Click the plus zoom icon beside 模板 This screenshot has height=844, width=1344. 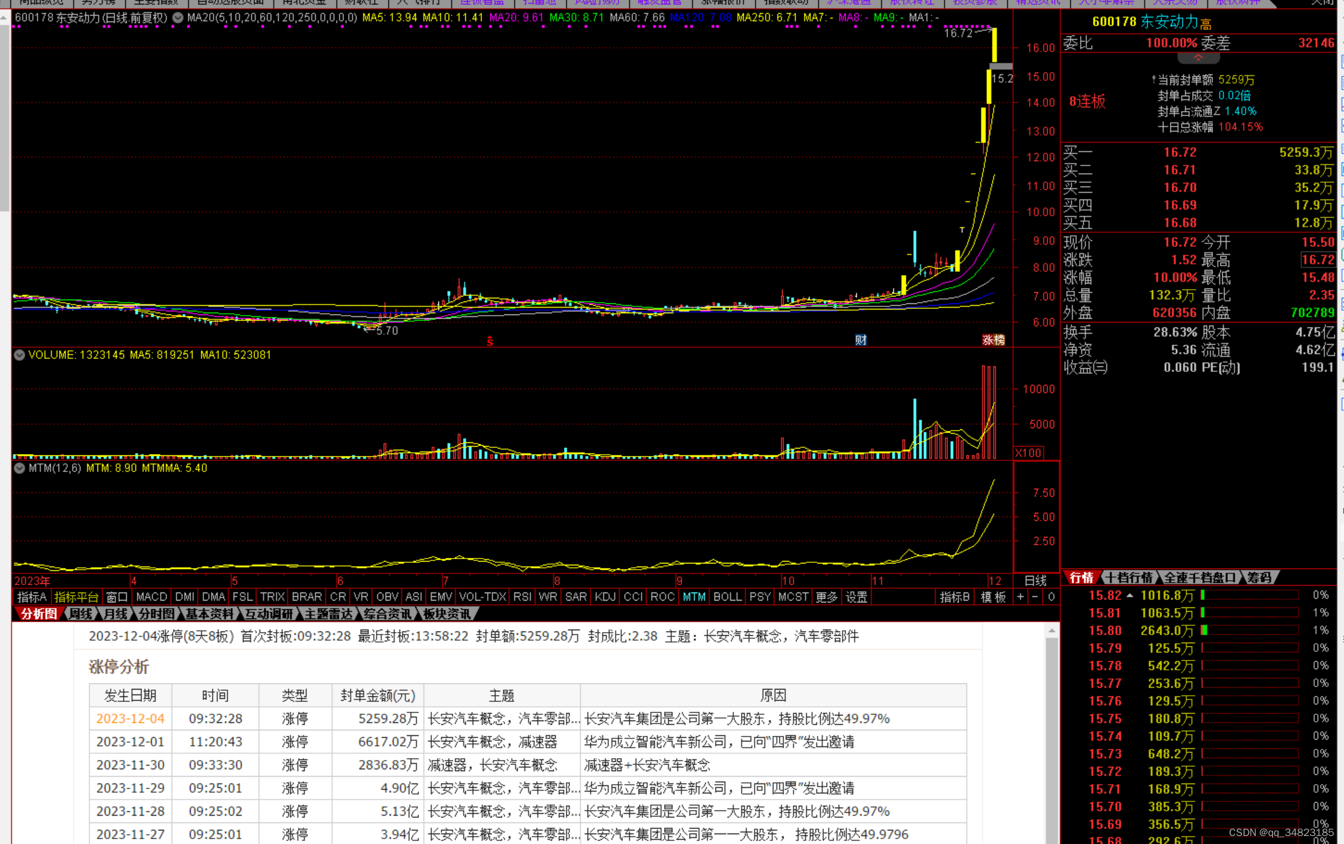coord(1020,597)
